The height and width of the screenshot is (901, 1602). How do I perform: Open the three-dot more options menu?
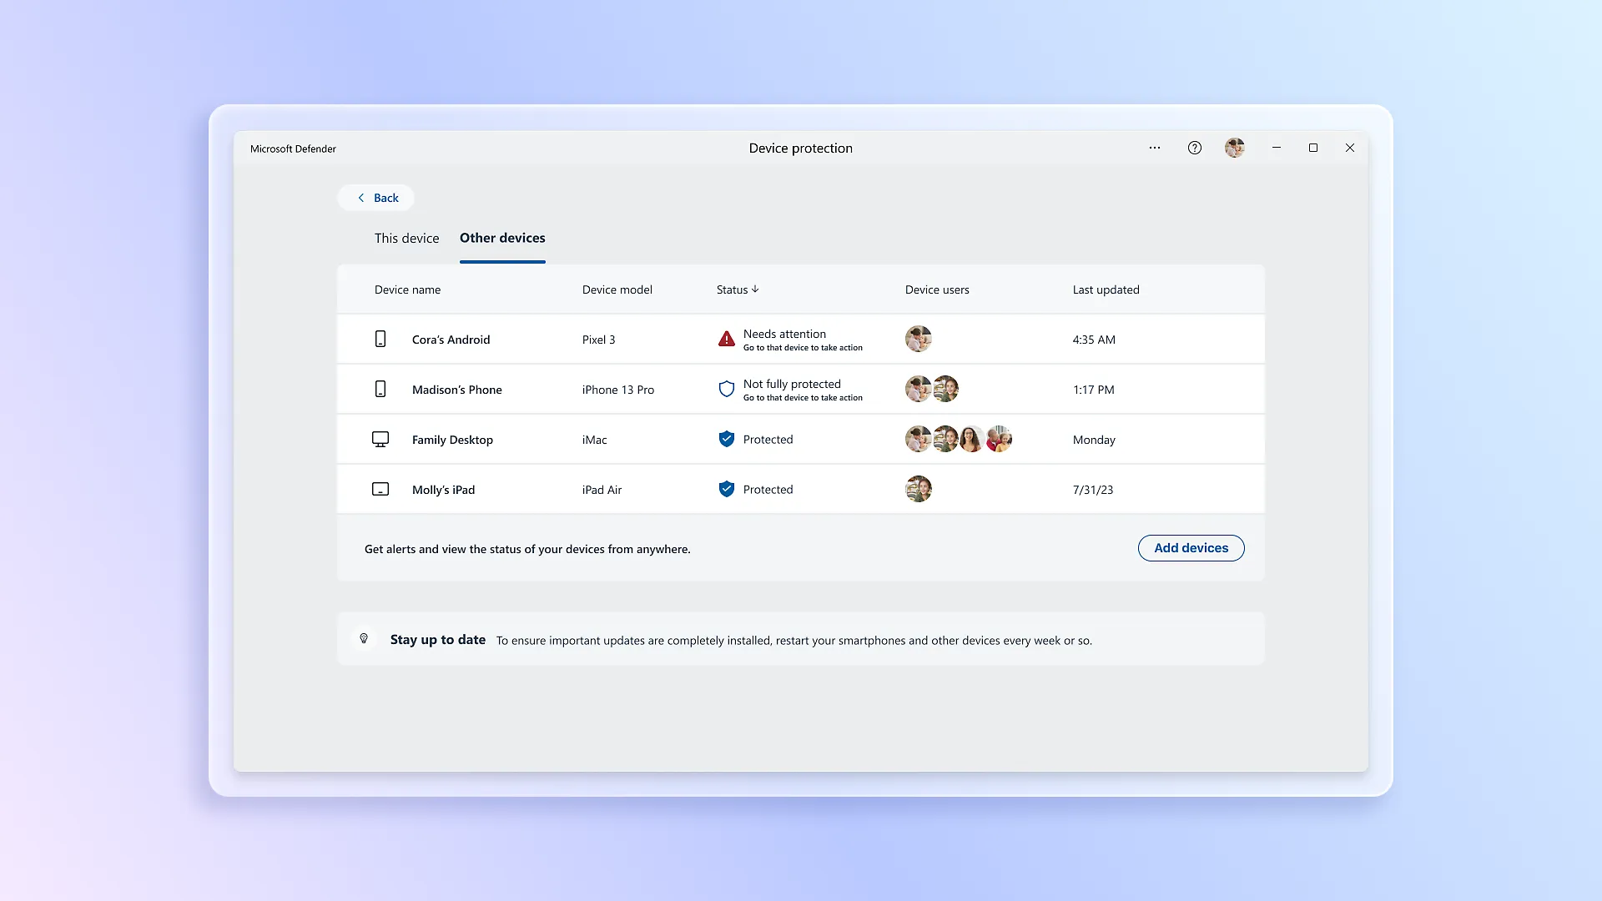click(x=1154, y=148)
